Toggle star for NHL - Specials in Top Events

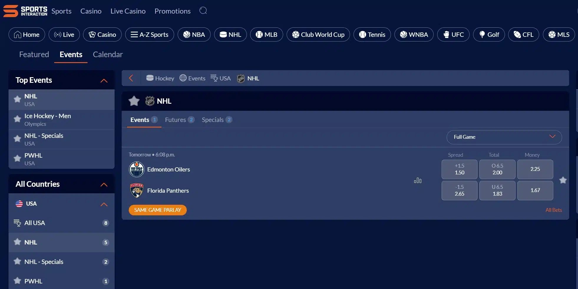(x=17, y=139)
